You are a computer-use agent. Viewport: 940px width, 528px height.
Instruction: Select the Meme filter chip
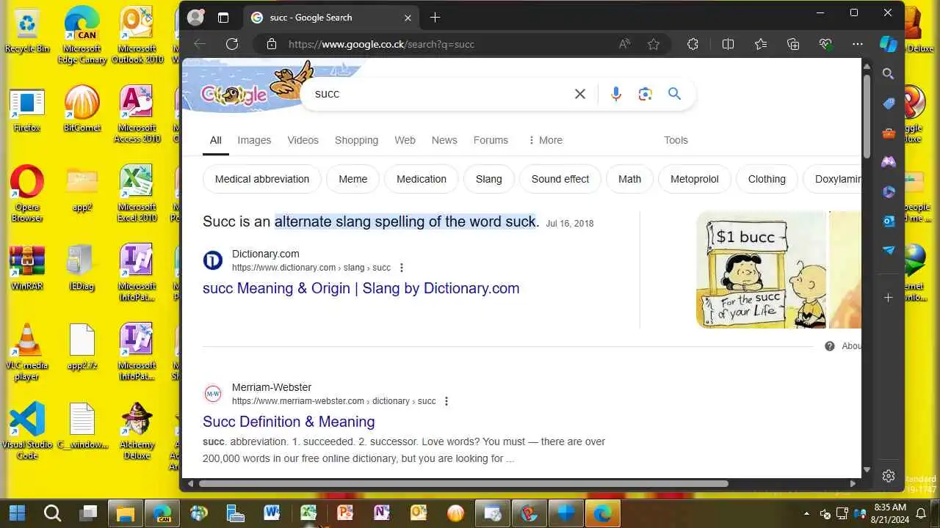pyautogui.click(x=352, y=179)
